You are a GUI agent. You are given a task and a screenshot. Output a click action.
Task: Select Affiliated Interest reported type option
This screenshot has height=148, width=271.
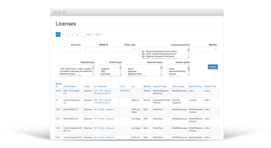click(x=67, y=74)
